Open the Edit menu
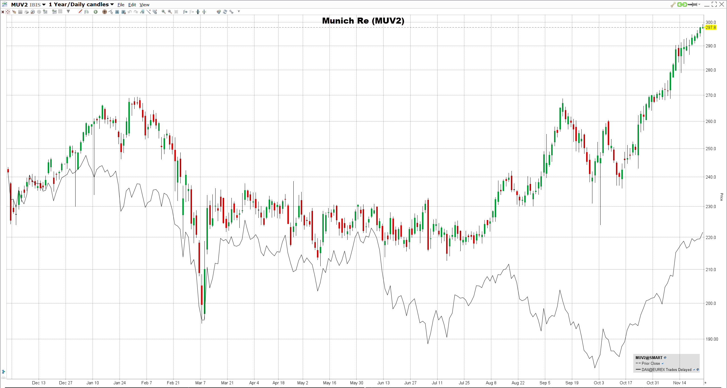This screenshot has width=727, height=388. [x=132, y=5]
